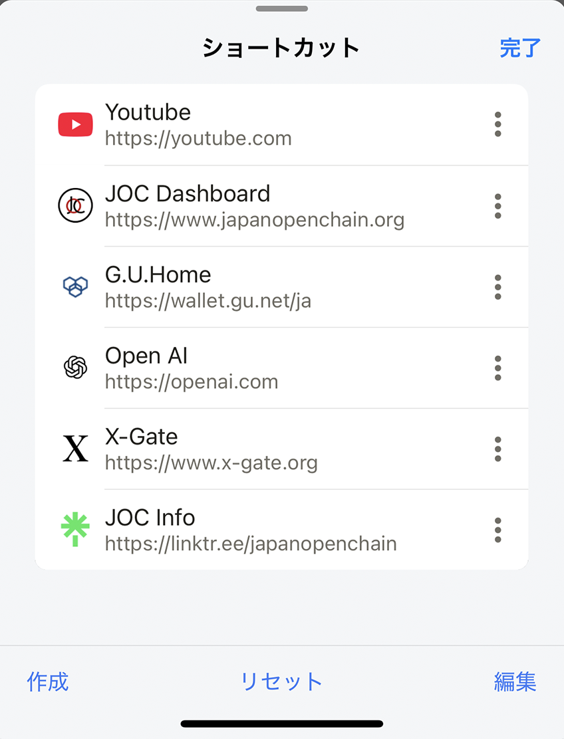The width and height of the screenshot is (564, 739).
Task: Open more options for G.U.Home
Action: point(497,287)
